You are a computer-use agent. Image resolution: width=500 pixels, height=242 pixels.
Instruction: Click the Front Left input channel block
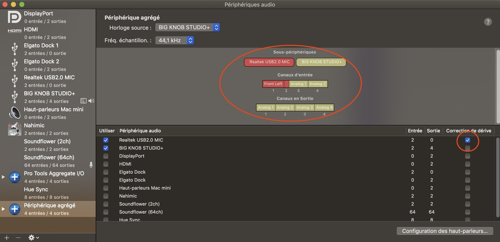(273, 84)
